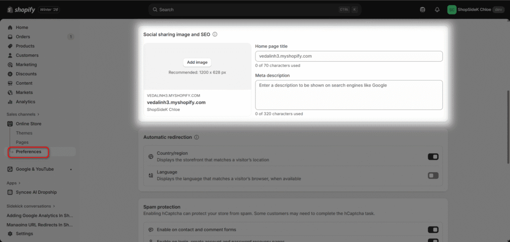Click the Spam protection heading
Image resolution: width=510 pixels, height=242 pixels.
coord(162,207)
